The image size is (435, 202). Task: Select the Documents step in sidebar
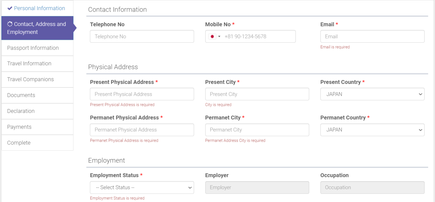(21, 95)
